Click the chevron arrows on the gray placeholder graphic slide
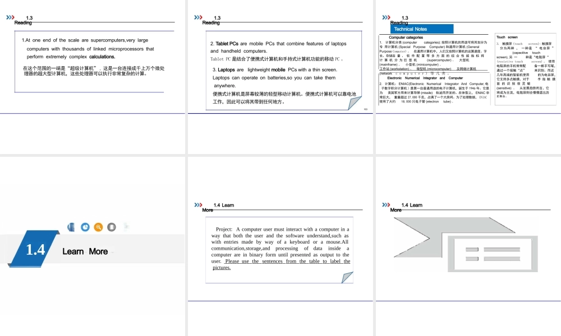Screen dimensions: 561x336 [387, 204]
